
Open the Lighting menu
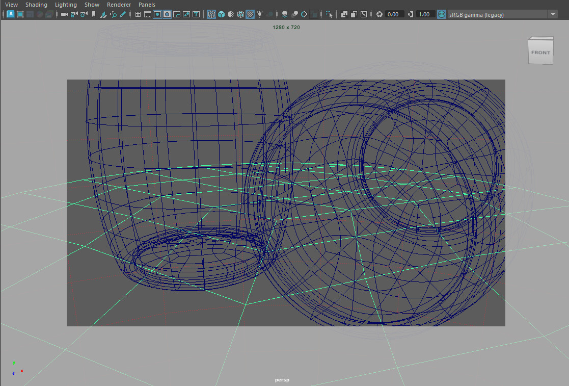click(66, 5)
